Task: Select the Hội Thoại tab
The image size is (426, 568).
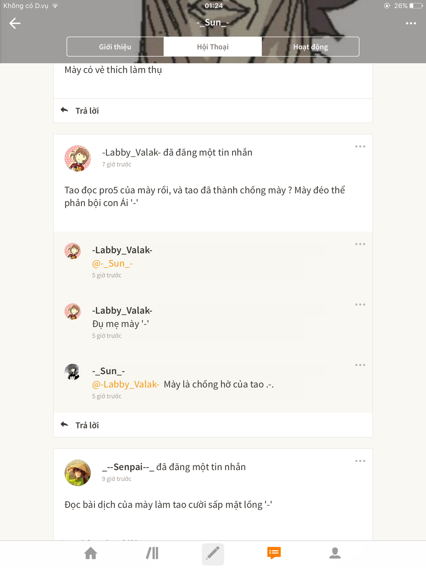Action: (213, 47)
